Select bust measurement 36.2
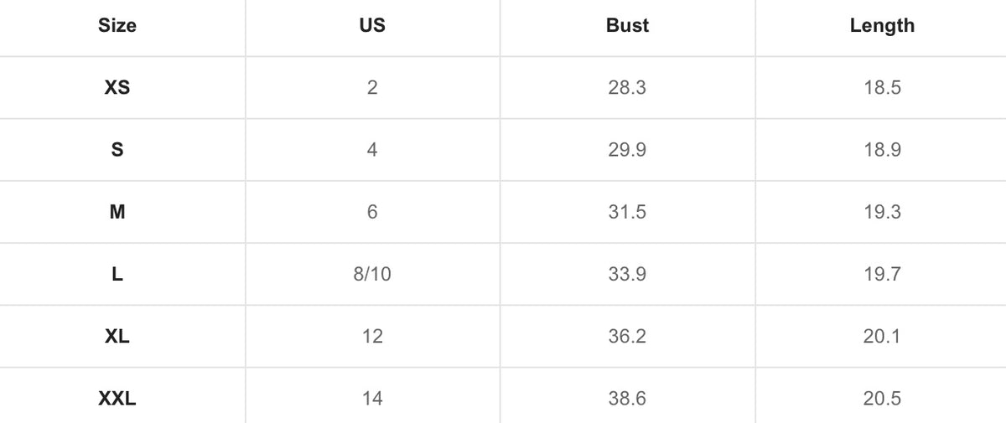This screenshot has height=423, width=1006. (x=627, y=337)
